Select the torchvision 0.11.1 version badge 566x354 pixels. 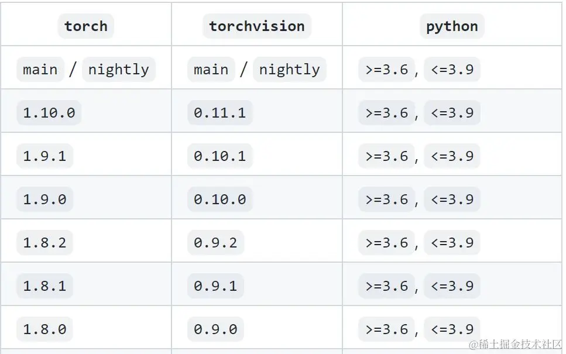(220, 112)
